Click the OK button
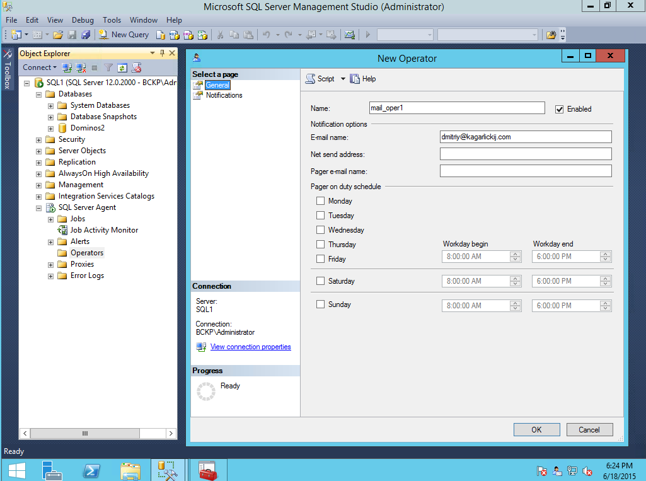This screenshot has height=481, width=646. point(536,429)
